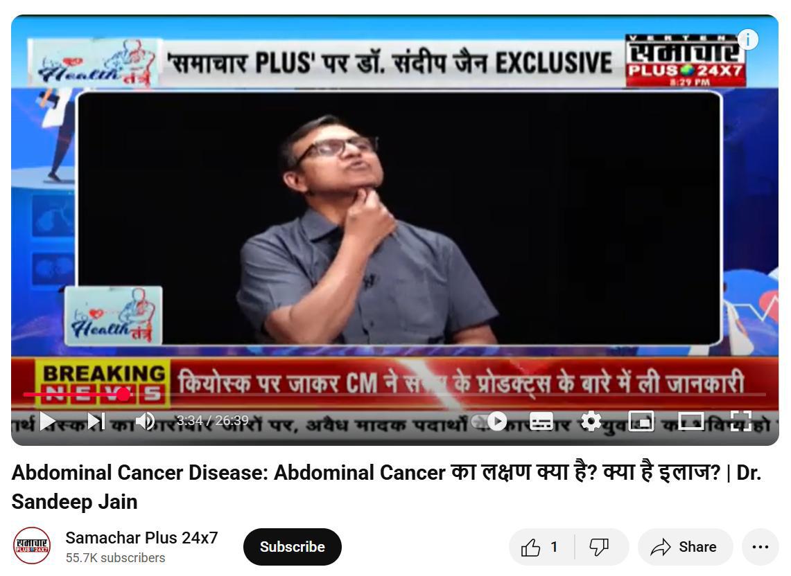Play the paused video
Viewport: 791px width, 576px height.
click(x=47, y=421)
